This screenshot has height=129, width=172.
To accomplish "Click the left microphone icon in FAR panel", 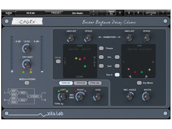I will pos(130,76).
